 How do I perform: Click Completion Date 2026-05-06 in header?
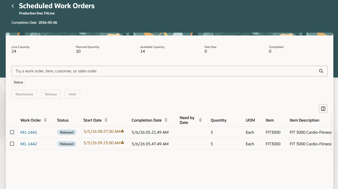(x=34, y=22)
